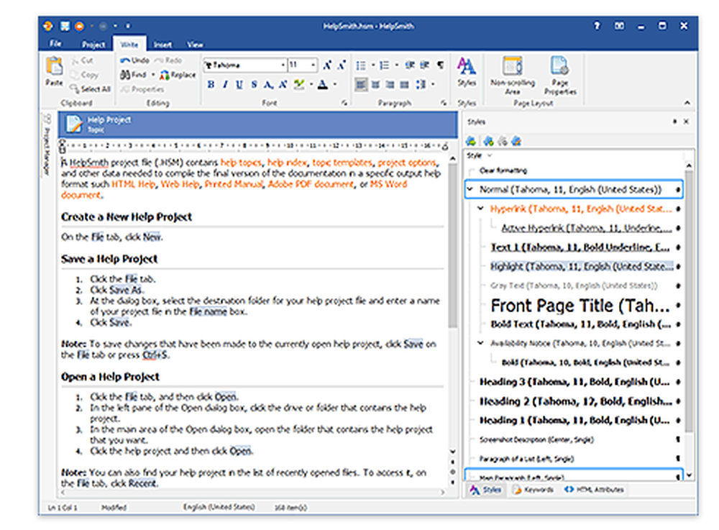
Task: Click the decrease indent icon
Action: point(410,65)
